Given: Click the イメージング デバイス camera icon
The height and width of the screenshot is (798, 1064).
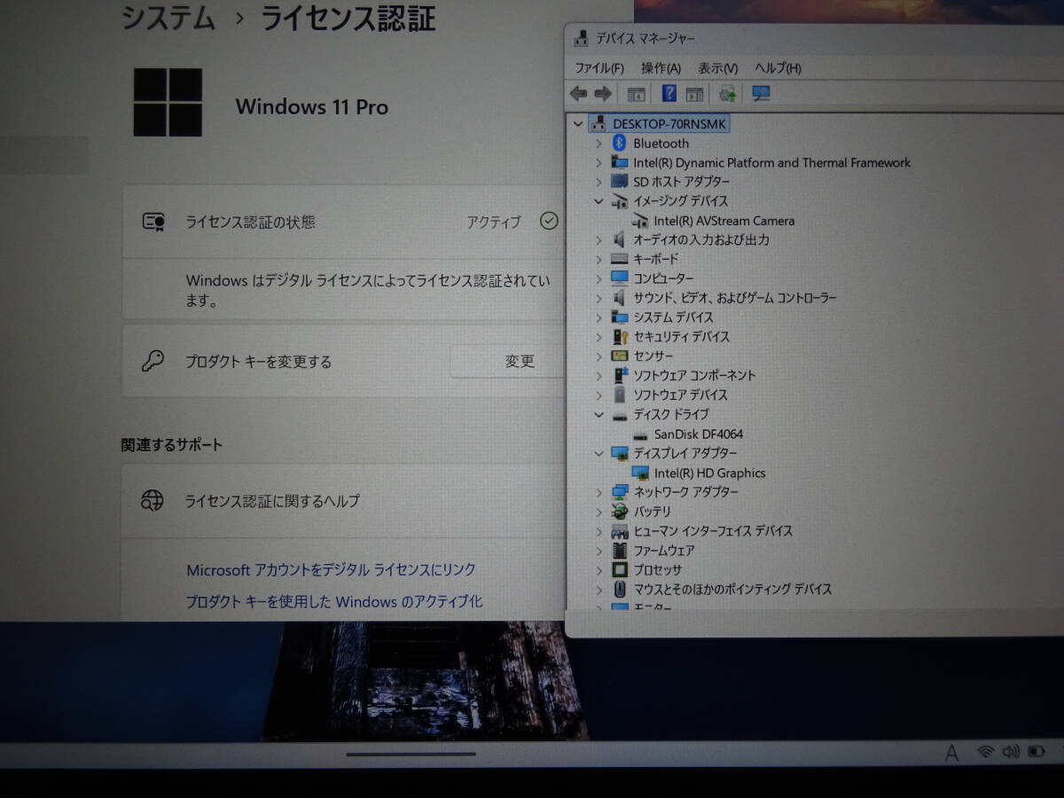Looking at the screenshot, I should coord(620,201).
